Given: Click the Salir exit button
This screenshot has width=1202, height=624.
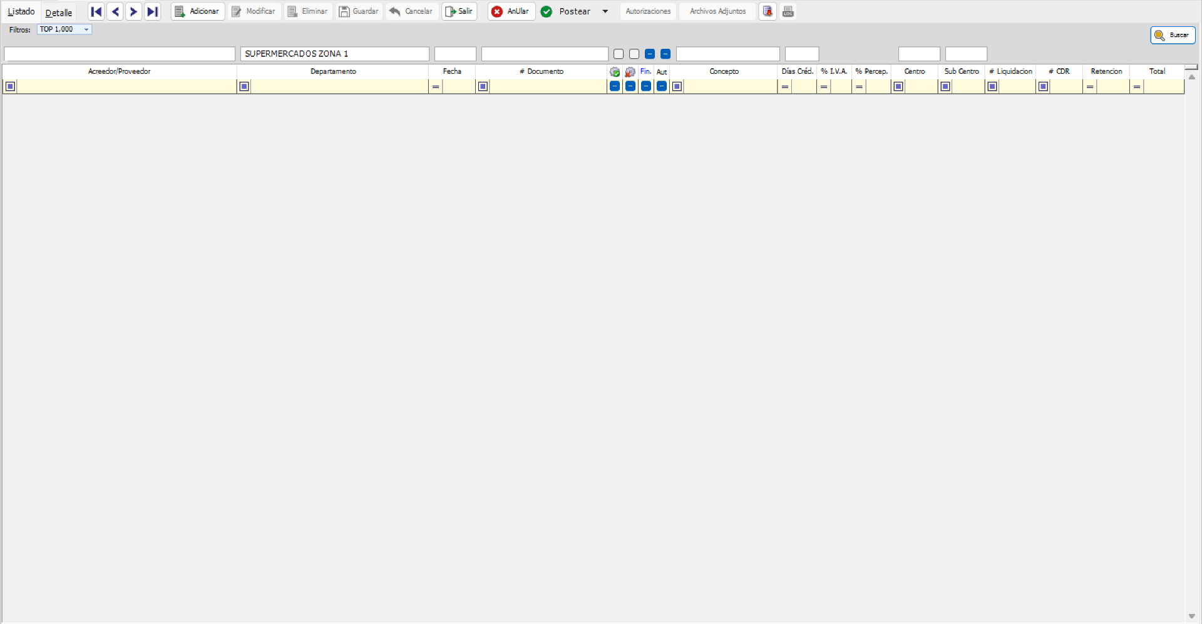Looking at the screenshot, I should (459, 11).
